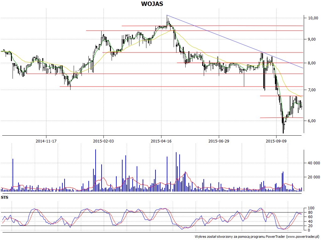This screenshot has height=240, width=321.
Task: Click the WOJAS chart title
Action: [x=152, y=4]
